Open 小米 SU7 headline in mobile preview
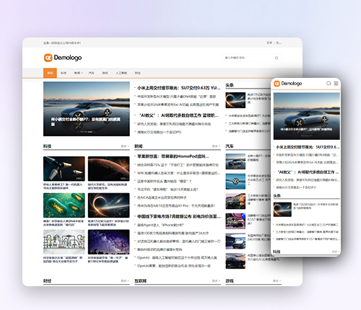Image resolution: width=361 pixels, height=310 pixels. point(308,147)
